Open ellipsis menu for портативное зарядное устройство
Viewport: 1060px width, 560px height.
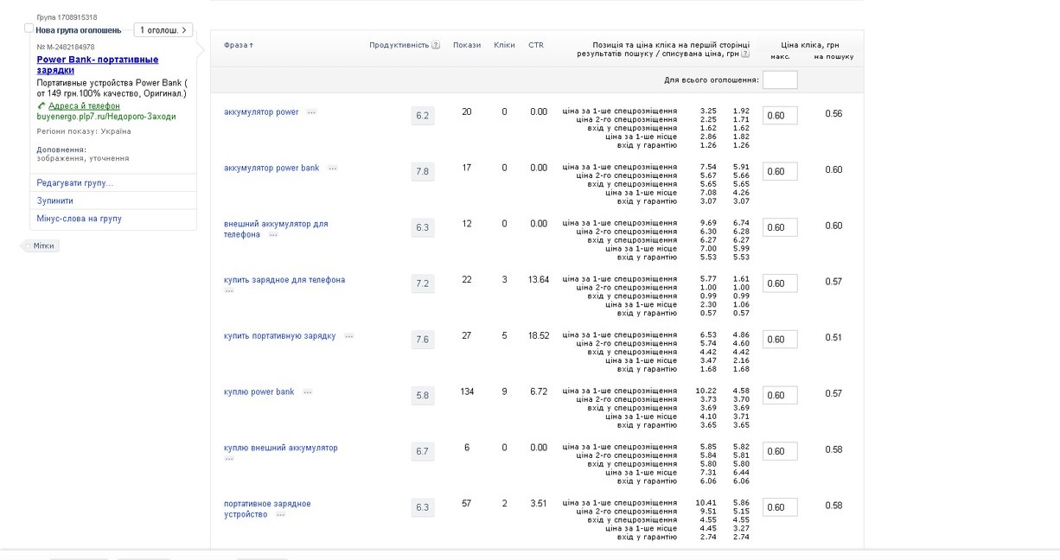(281, 515)
